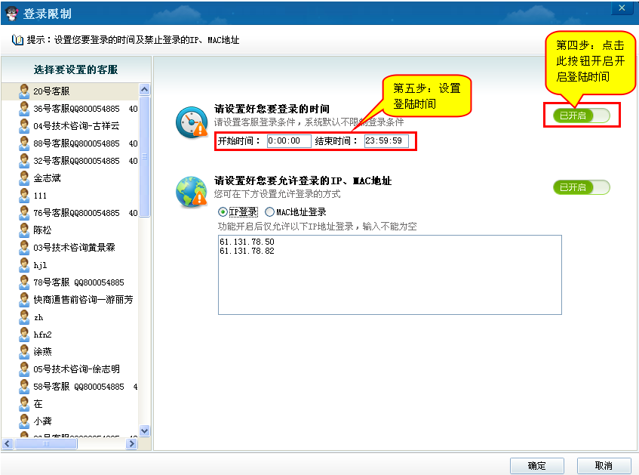Click avatar icon of 20号客服

click(x=24, y=91)
